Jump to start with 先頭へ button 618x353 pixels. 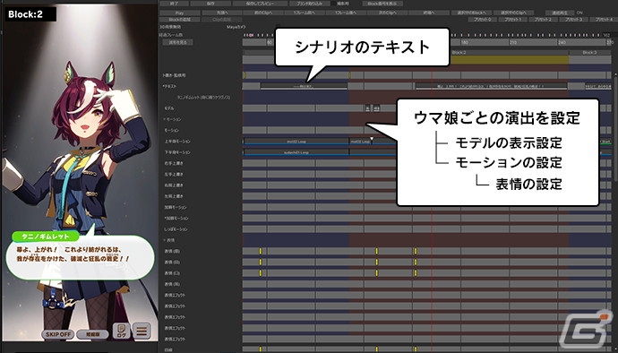pyautogui.click(x=222, y=13)
